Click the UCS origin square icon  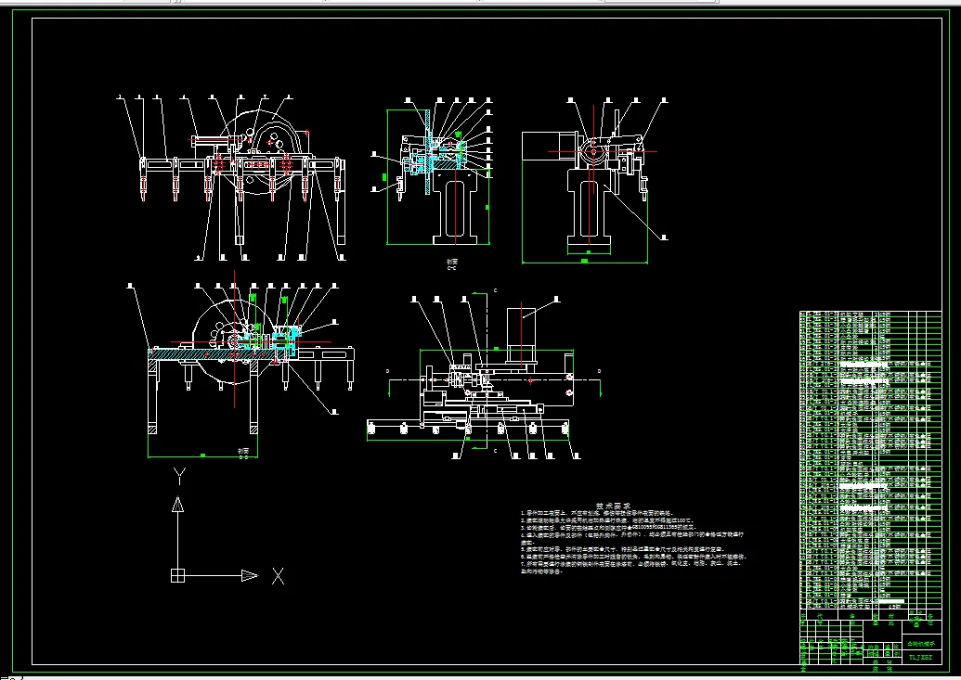(x=177, y=576)
